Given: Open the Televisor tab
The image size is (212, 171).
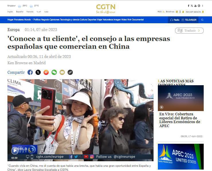Looking at the screenshot, I should 189,20.
